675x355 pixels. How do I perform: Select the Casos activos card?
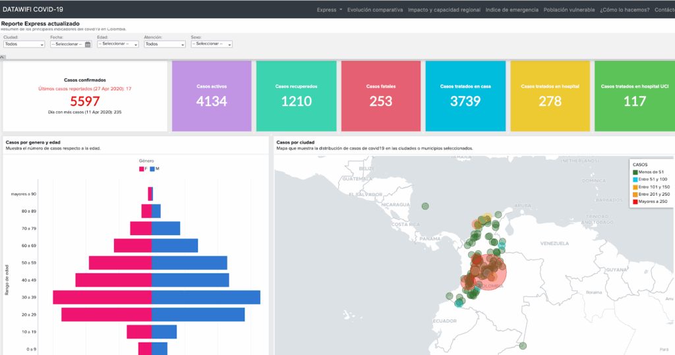coord(212,96)
